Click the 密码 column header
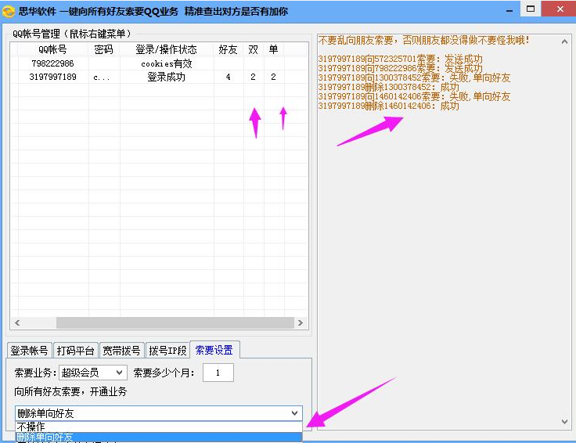This screenshot has width=576, height=443. pos(104,49)
